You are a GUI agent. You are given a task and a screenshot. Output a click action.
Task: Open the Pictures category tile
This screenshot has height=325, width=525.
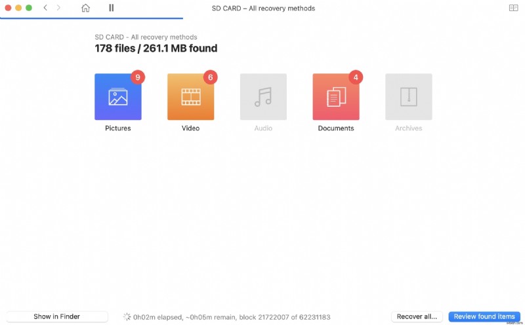(x=118, y=96)
